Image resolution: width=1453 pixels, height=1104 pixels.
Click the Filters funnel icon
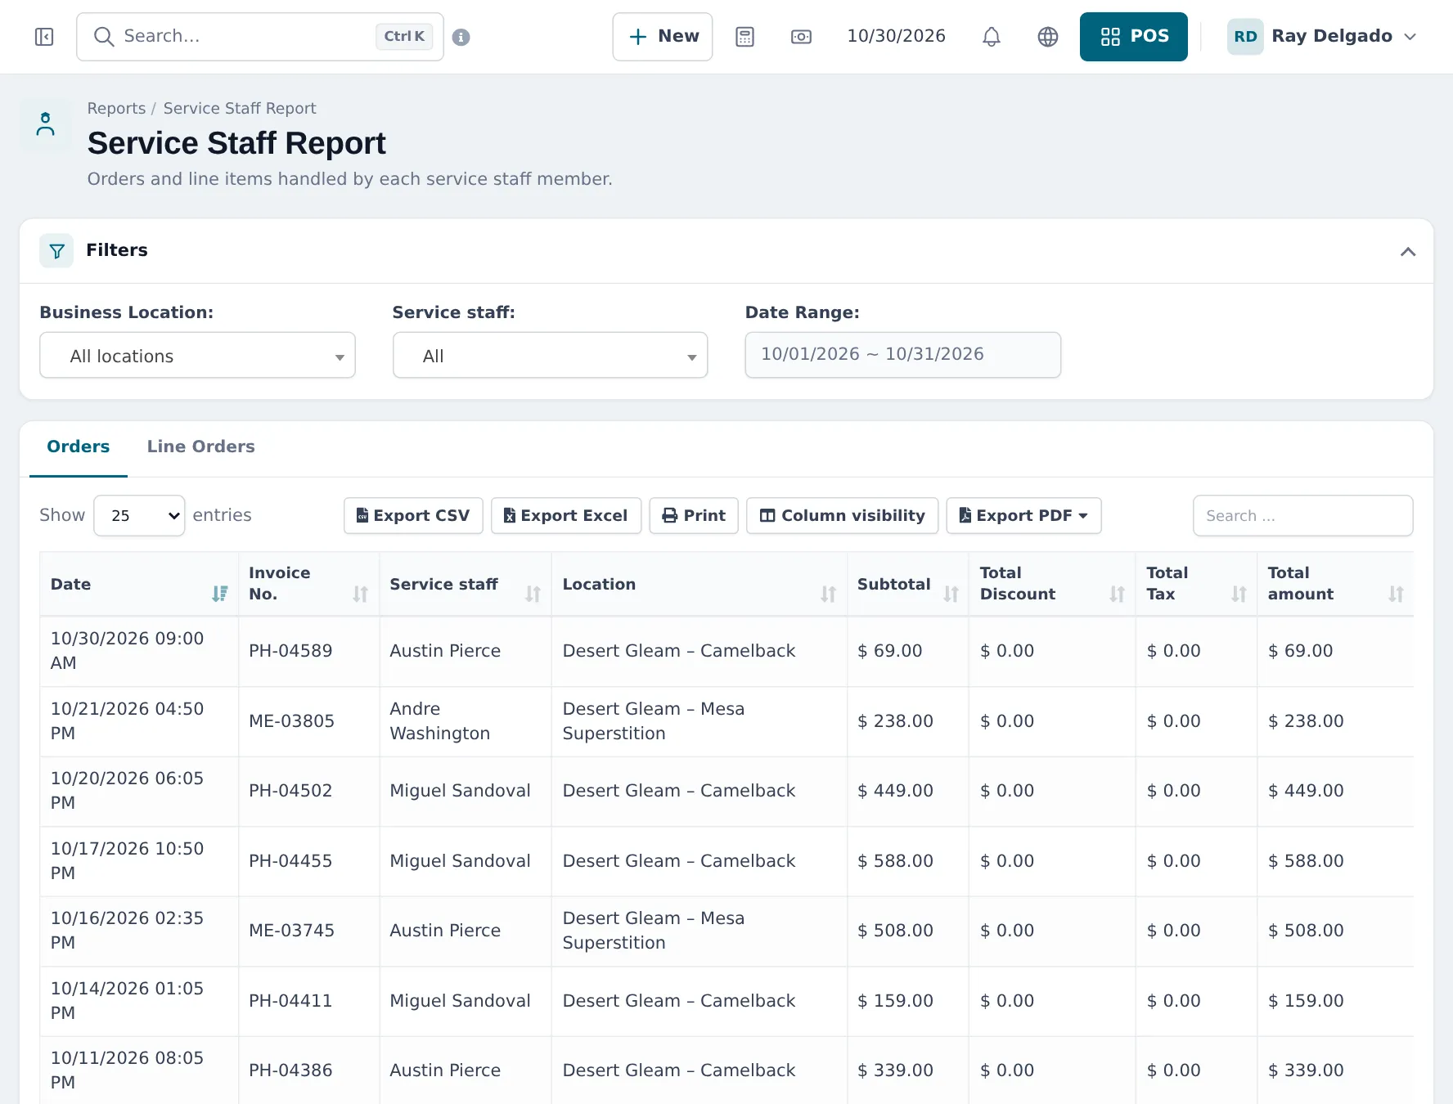(56, 251)
